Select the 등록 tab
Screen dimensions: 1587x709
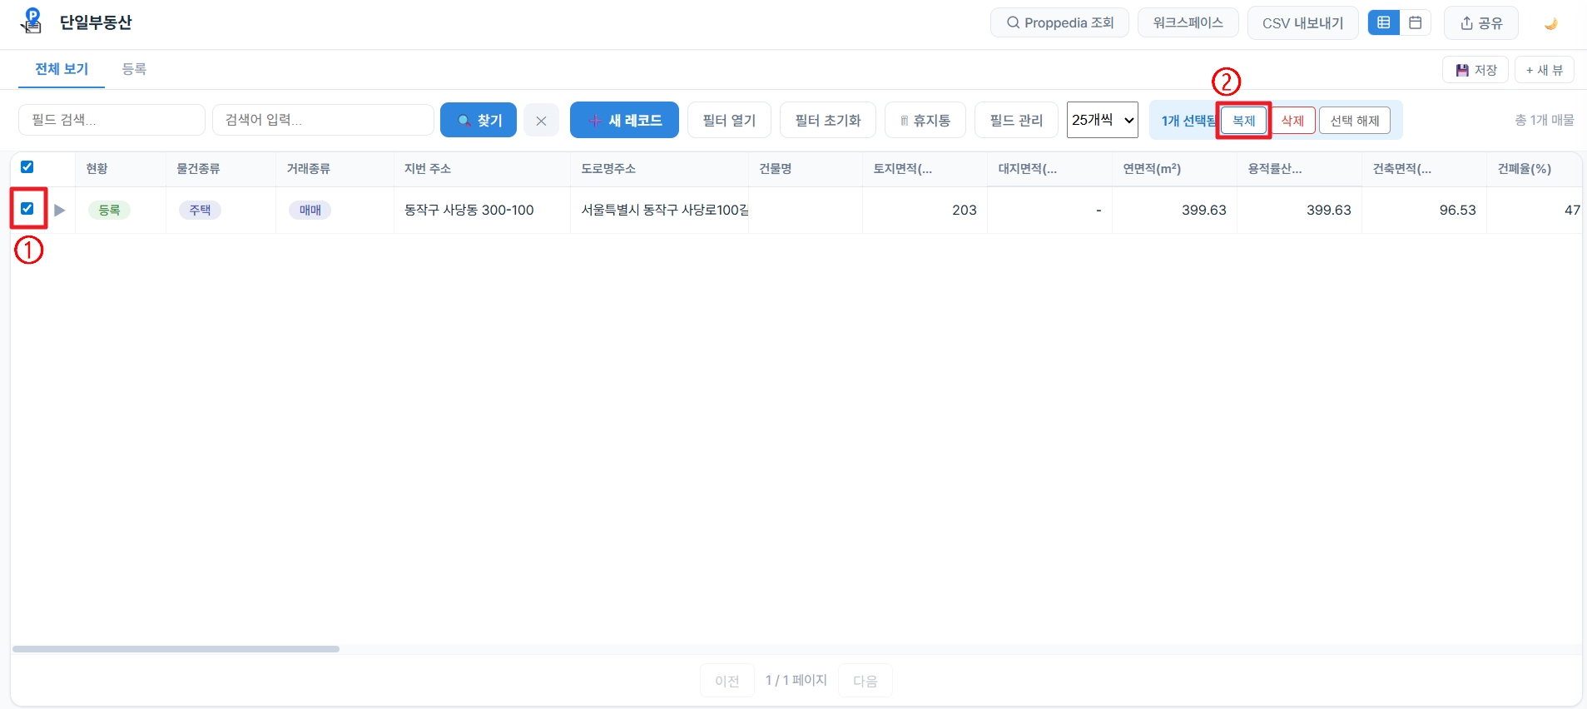[134, 69]
